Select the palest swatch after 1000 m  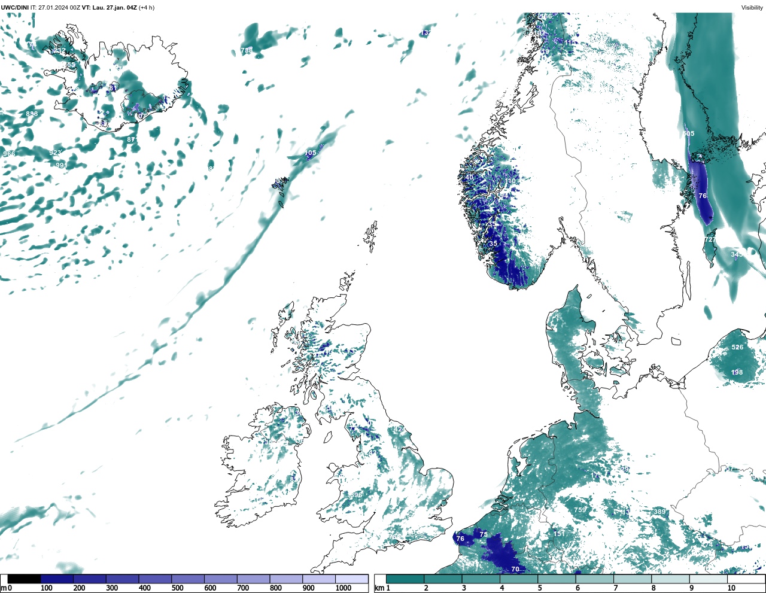pyautogui.click(x=351, y=579)
